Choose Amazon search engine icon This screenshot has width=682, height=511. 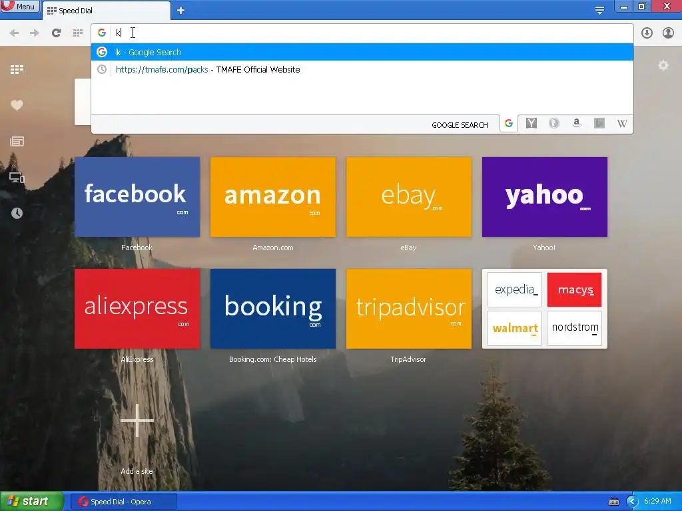point(577,123)
